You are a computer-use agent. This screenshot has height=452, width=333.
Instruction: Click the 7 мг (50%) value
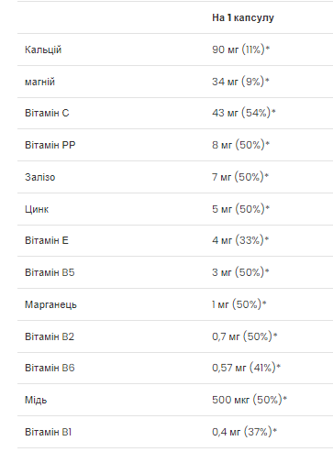click(240, 177)
